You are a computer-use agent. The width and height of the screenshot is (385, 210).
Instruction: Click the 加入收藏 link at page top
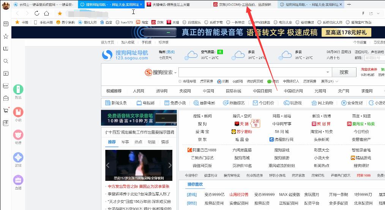tap(128, 42)
